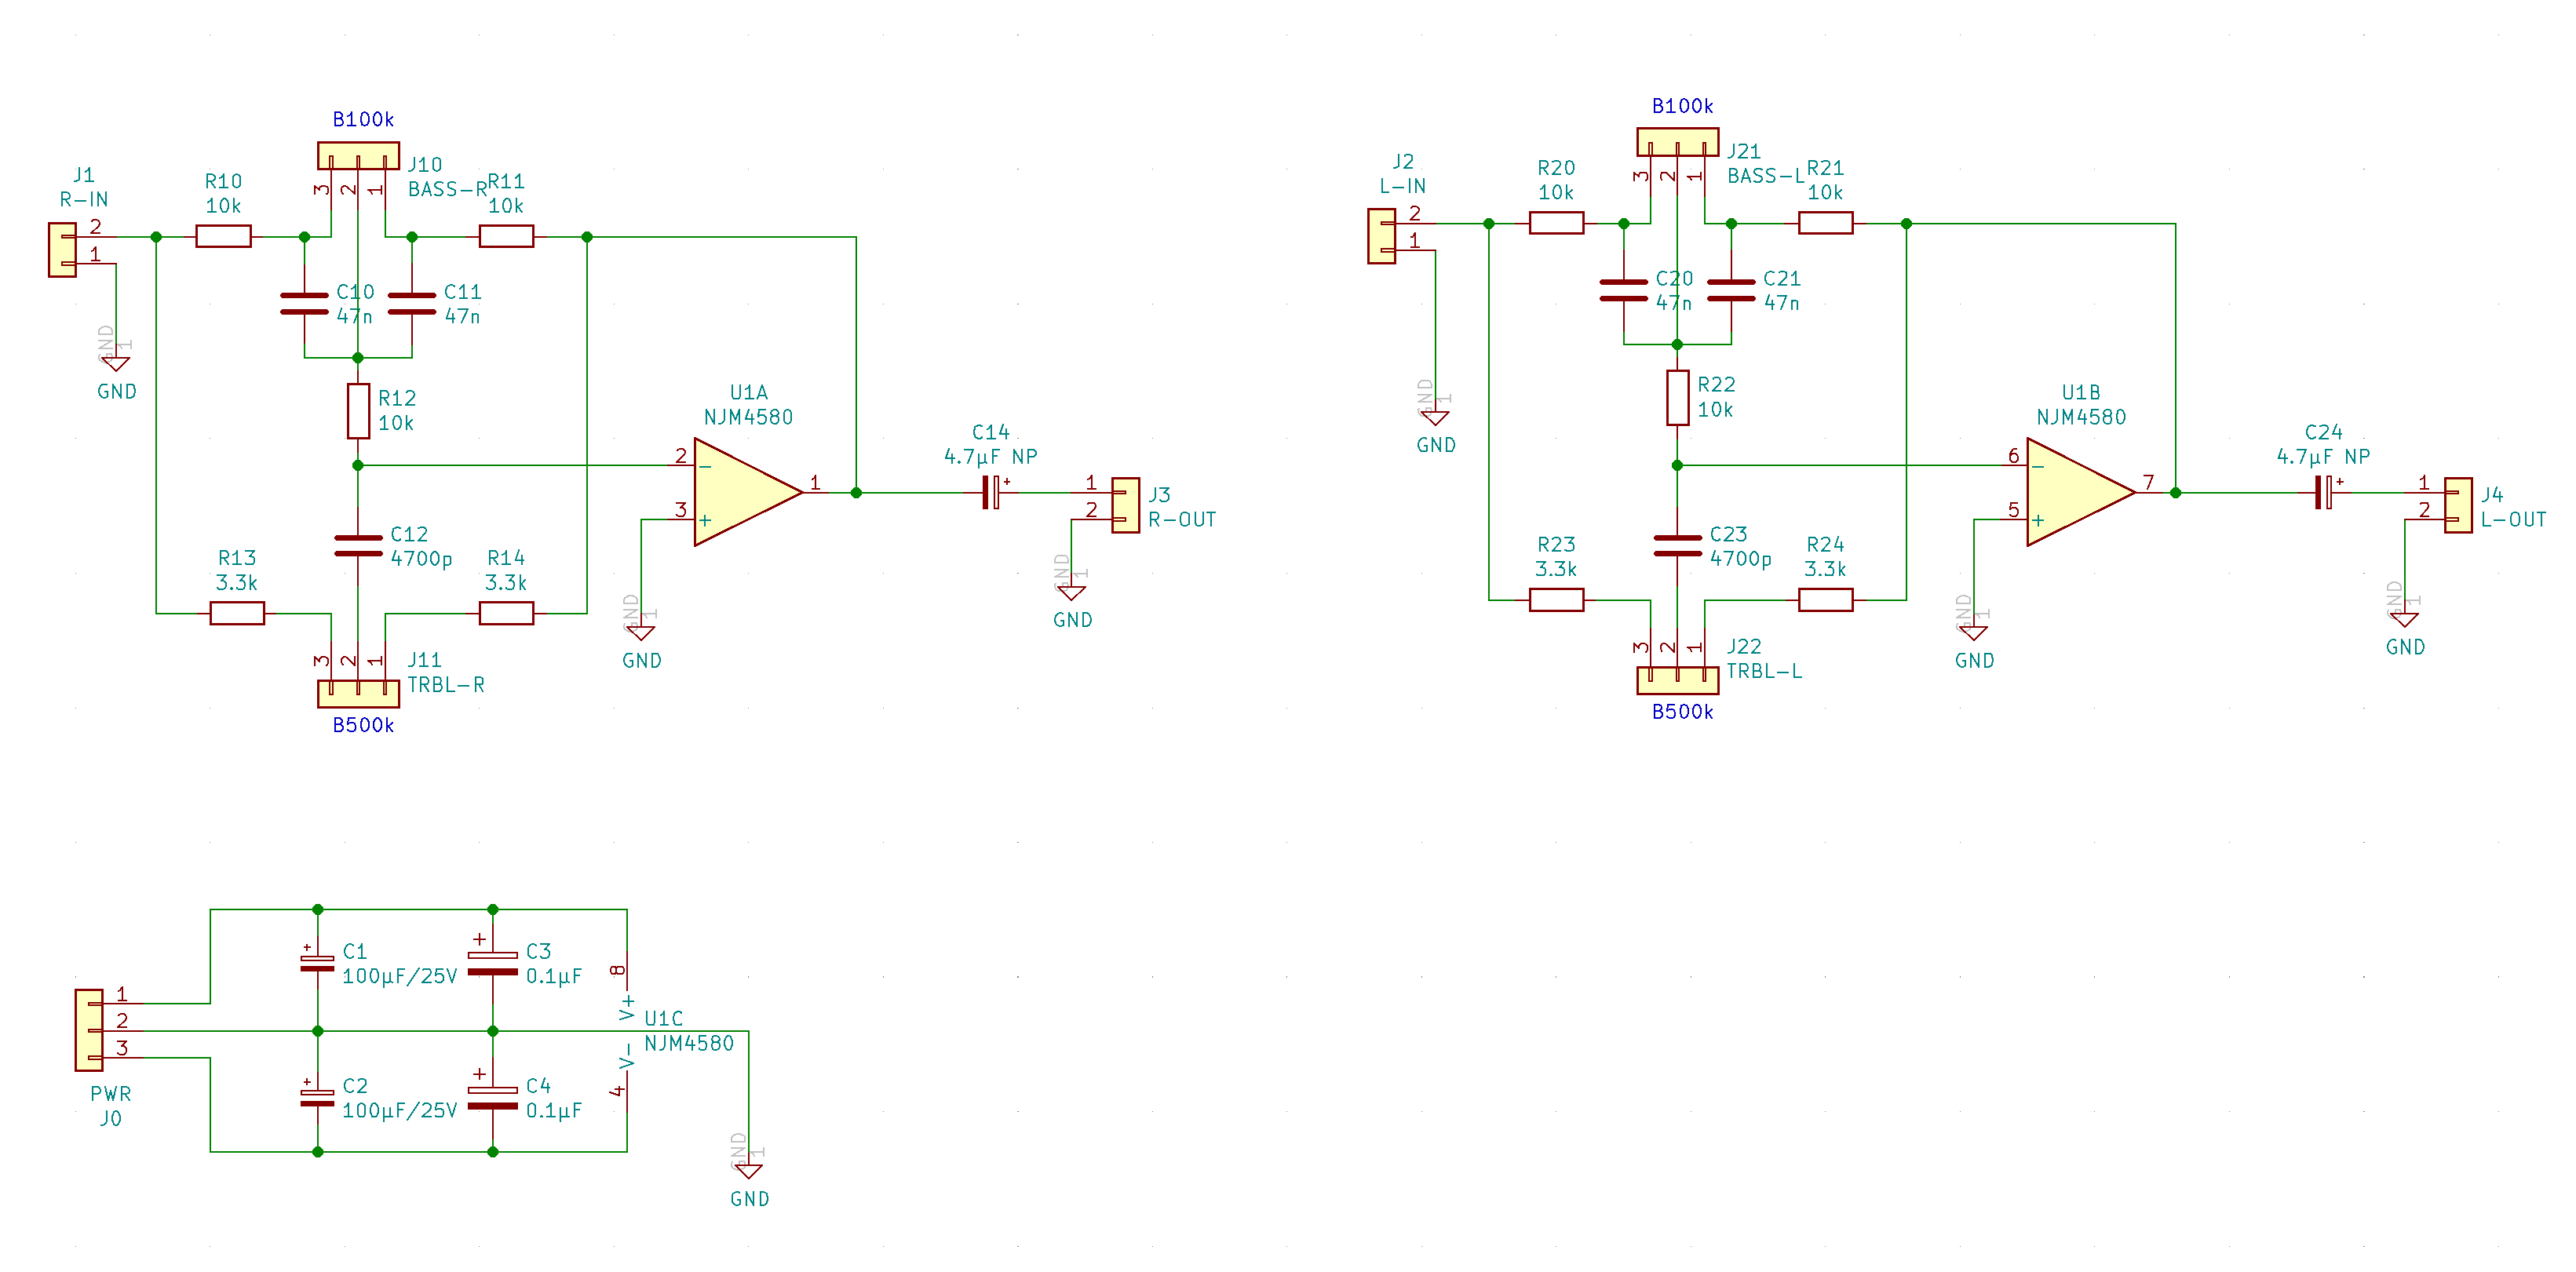Click the R10 10k resistor
Screen dimensions: 2576x1272
[x=223, y=237]
